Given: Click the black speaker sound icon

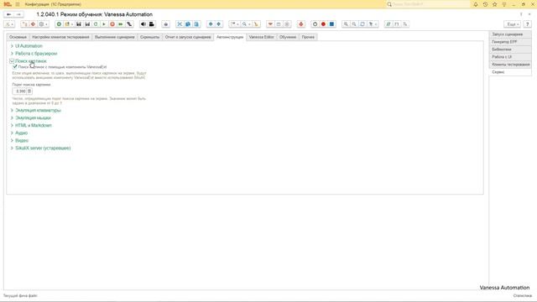Looking at the screenshot, I should click(143, 24).
